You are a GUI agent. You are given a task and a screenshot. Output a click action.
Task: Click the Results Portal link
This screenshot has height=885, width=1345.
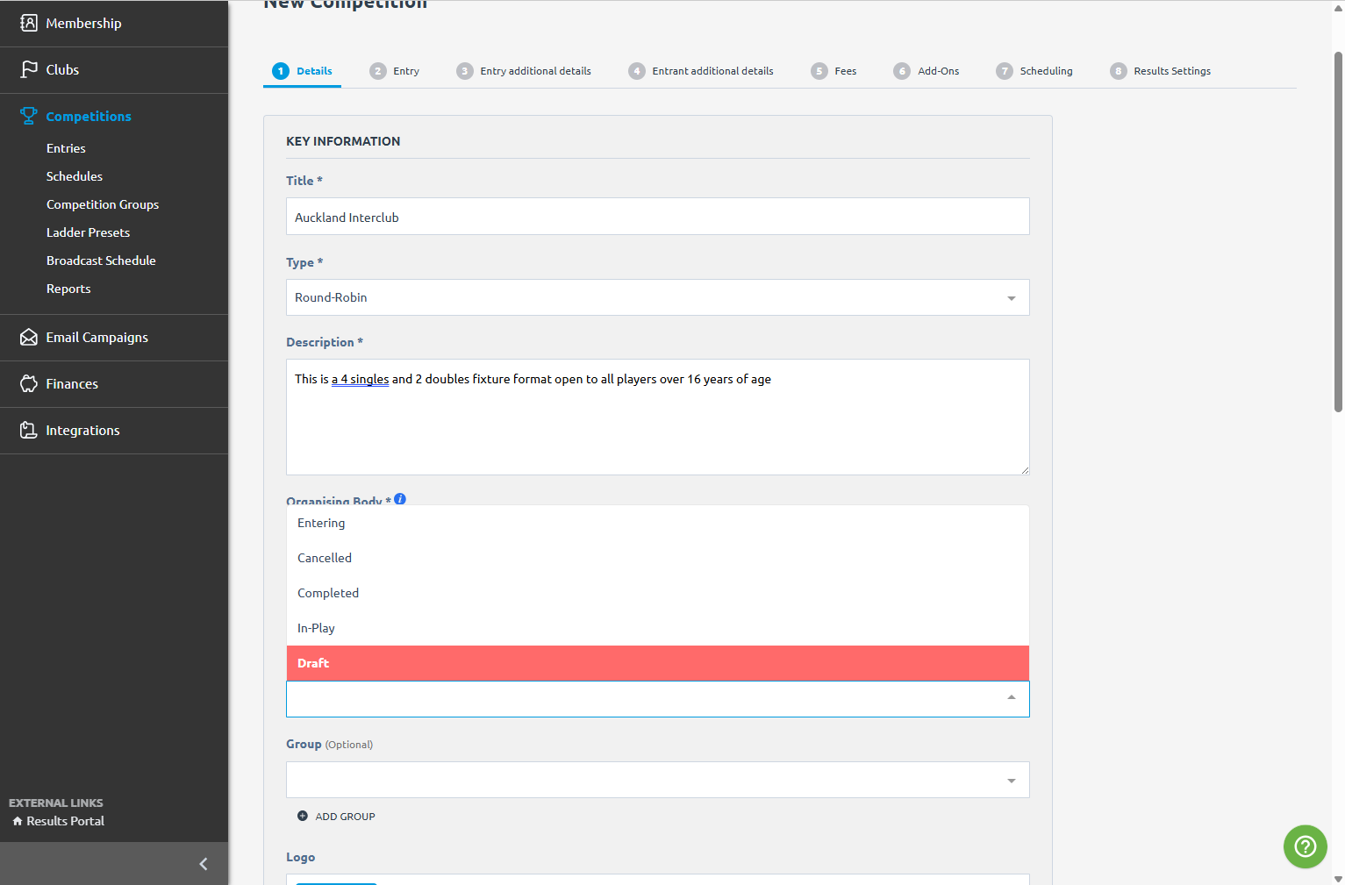tap(65, 821)
